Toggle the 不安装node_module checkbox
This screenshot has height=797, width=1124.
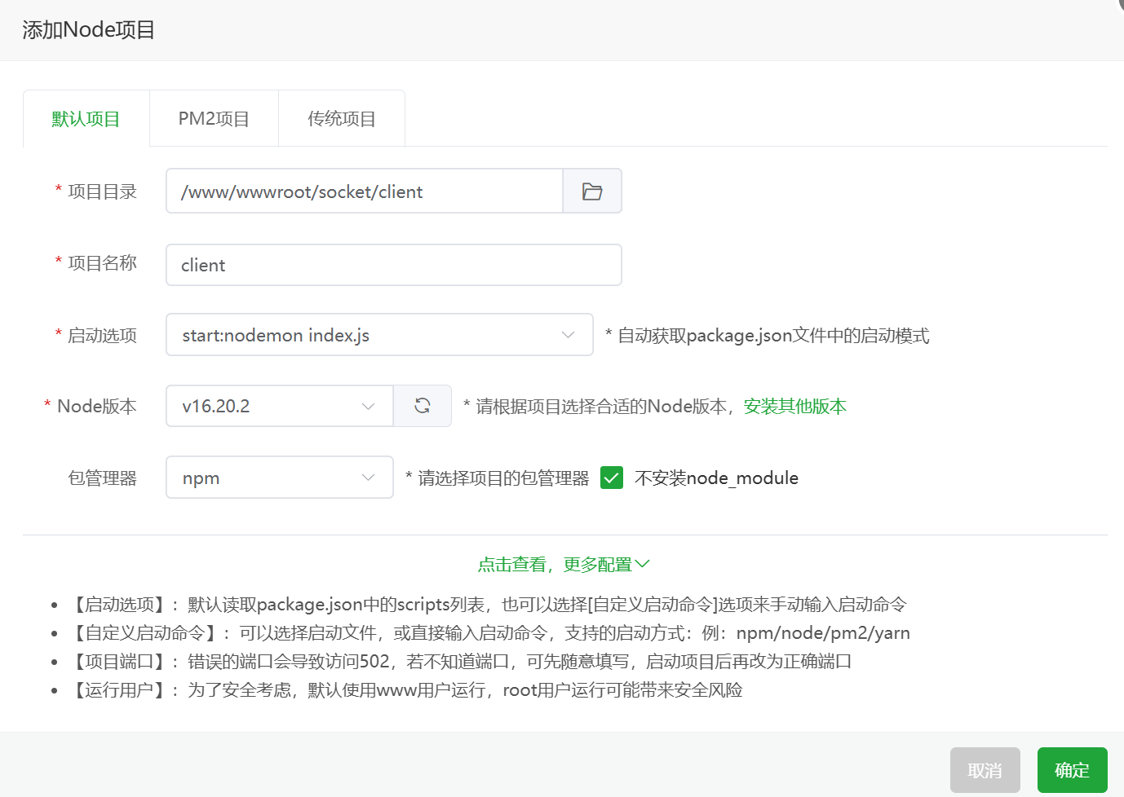(612, 478)
